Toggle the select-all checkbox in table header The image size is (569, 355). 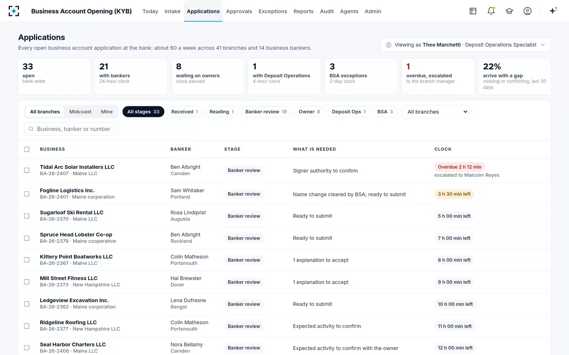(27, 149)
